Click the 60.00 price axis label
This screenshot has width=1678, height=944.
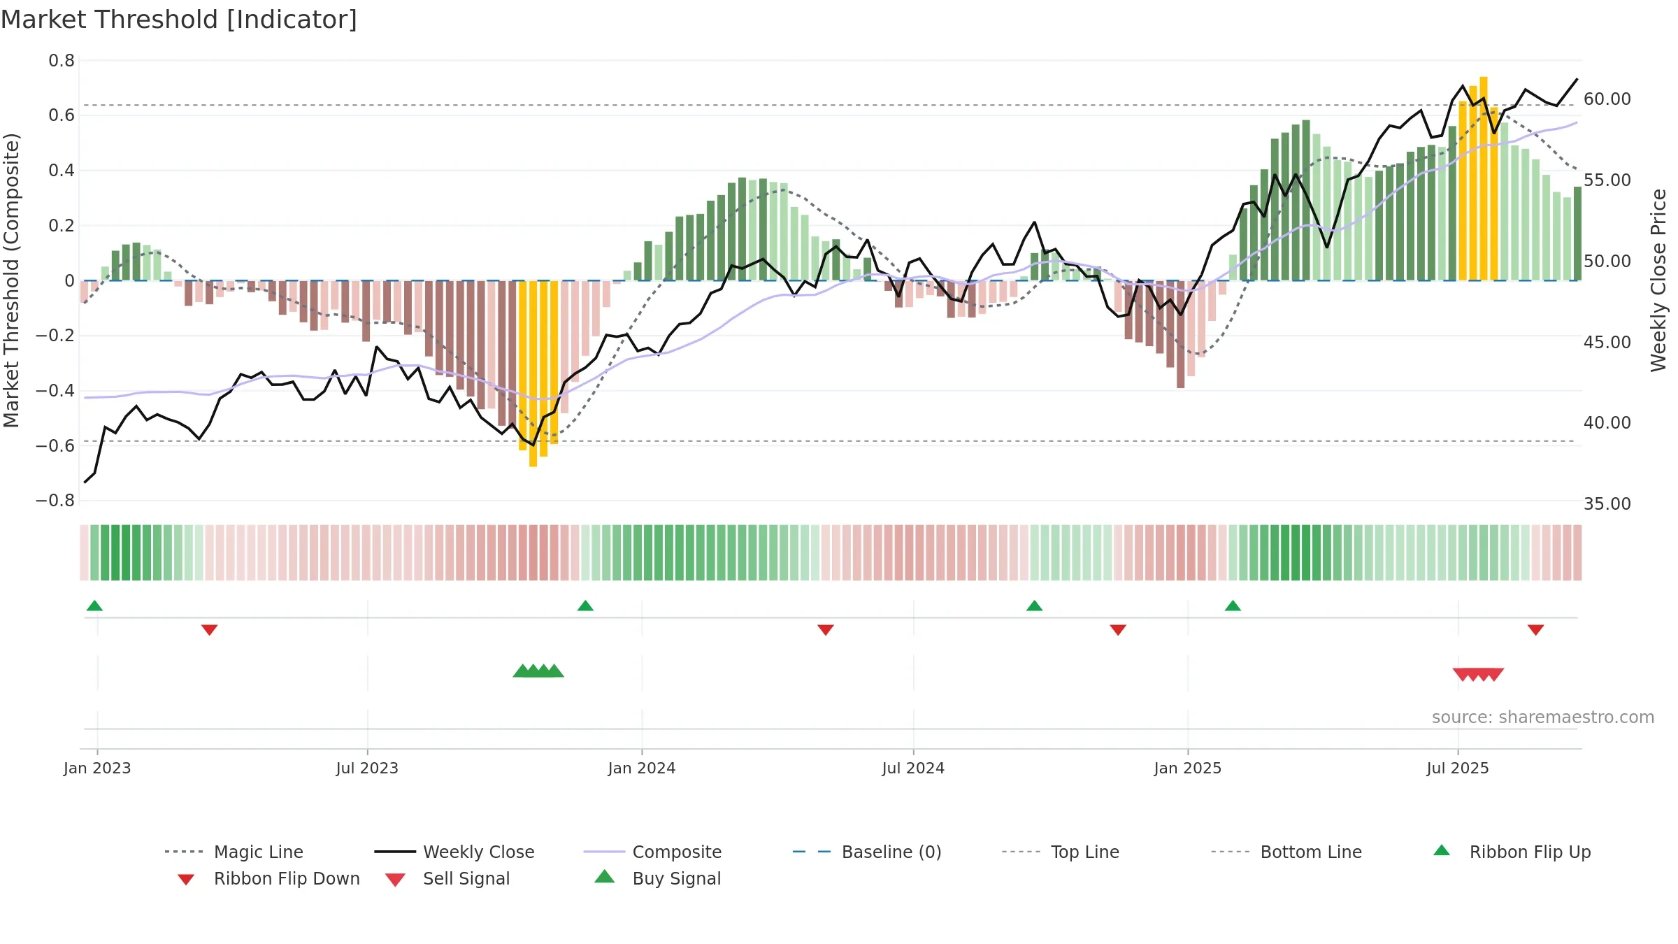[1607, 99]
